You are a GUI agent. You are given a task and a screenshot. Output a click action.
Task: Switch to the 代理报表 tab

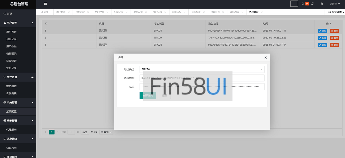click(215, 12)
